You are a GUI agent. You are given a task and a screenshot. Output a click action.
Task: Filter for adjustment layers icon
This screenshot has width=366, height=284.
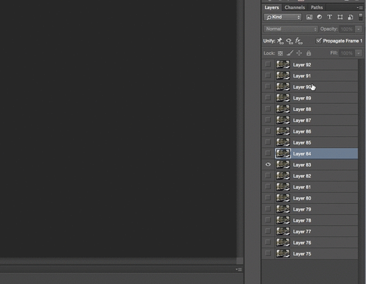click(x=319, y=17)
